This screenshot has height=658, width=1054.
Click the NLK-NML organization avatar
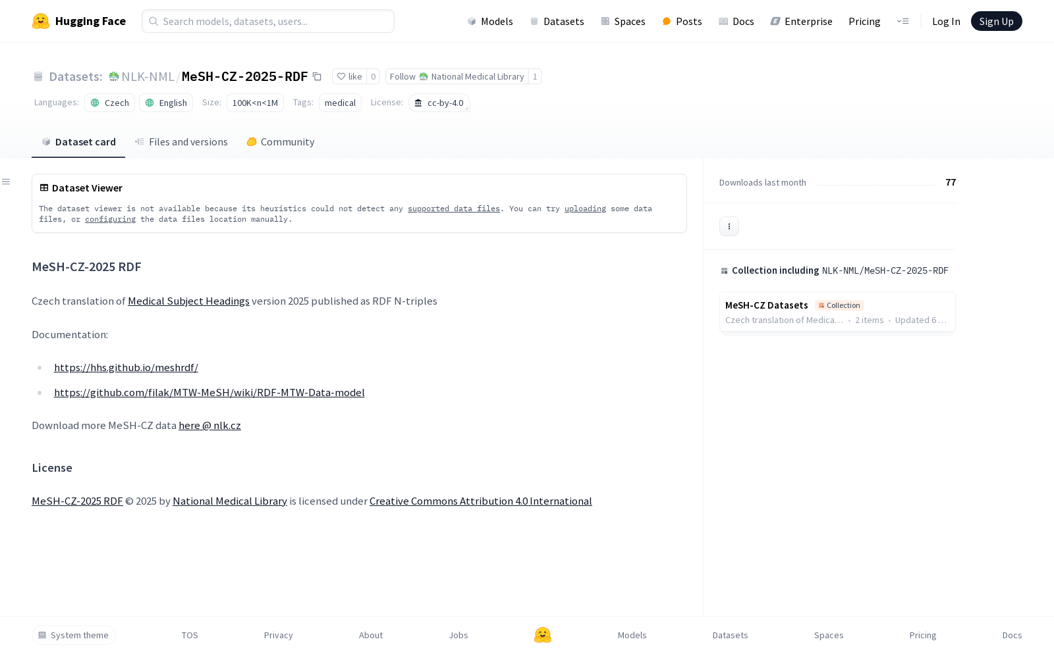114,76
